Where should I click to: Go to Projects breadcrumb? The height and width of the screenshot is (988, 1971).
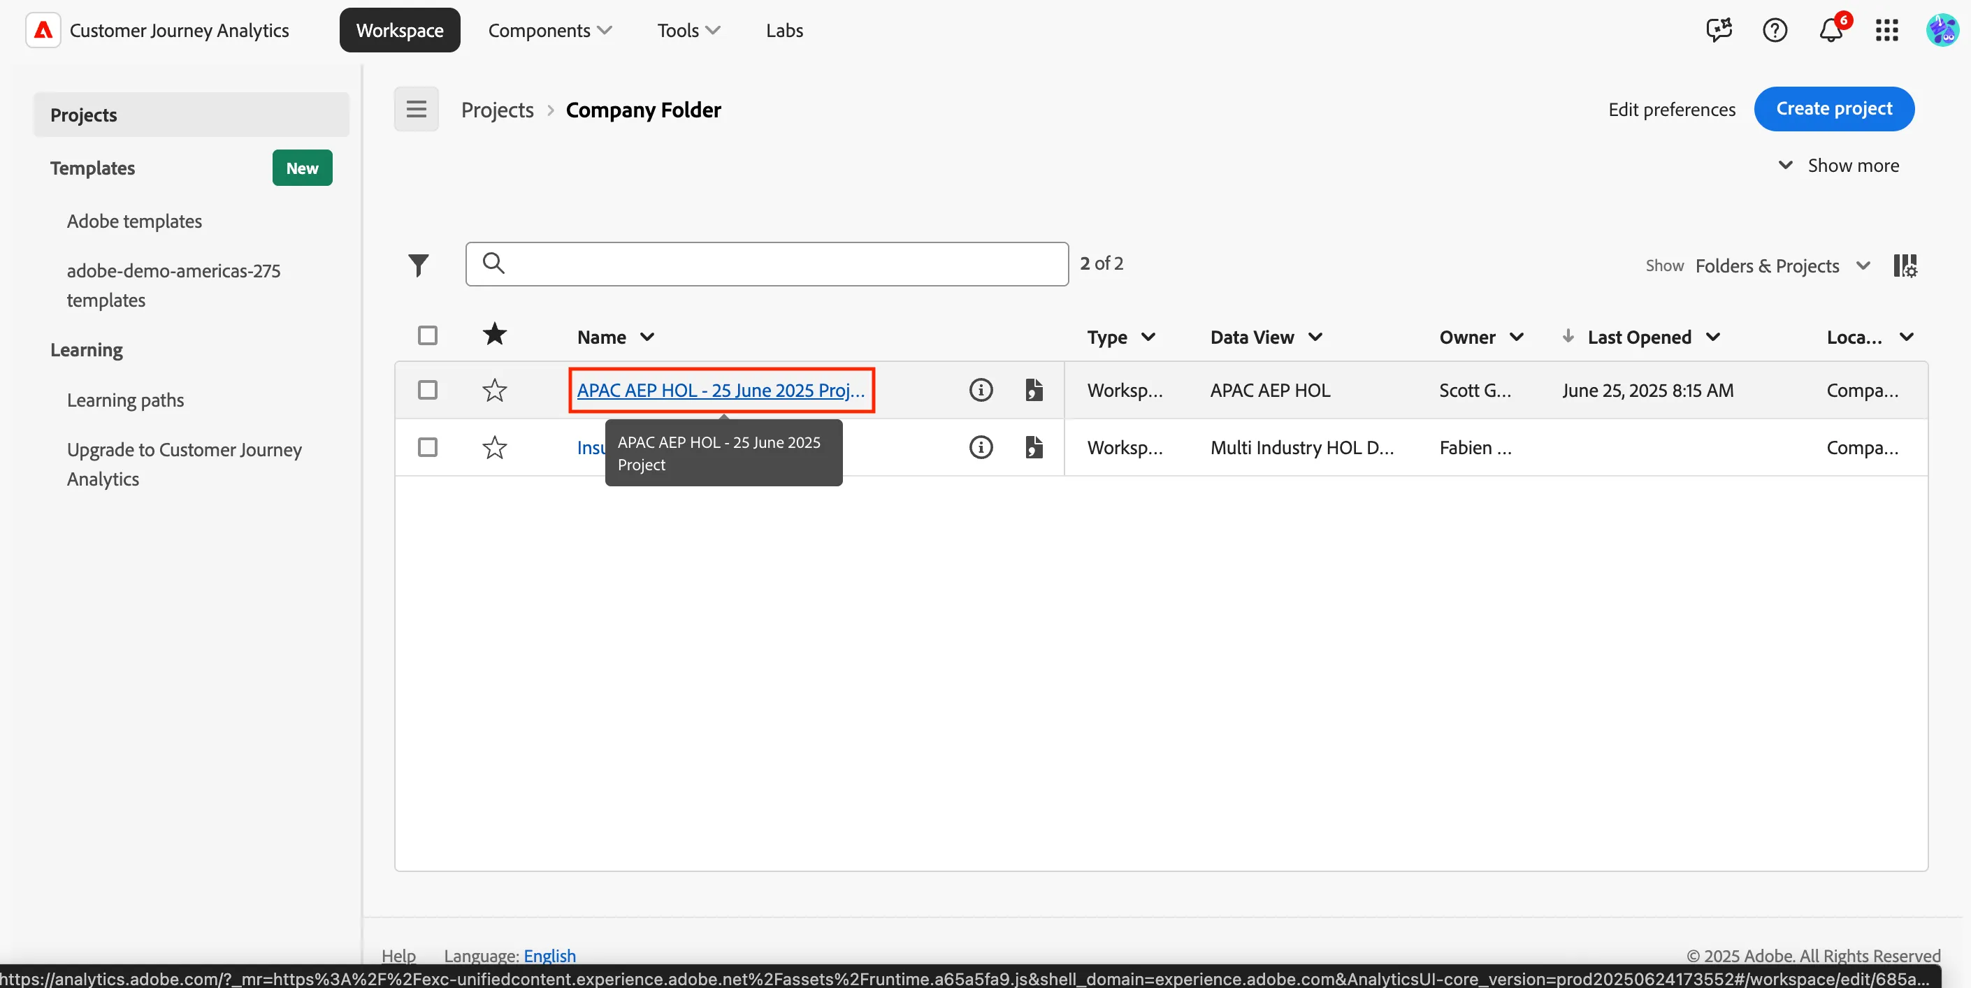tap(498, 110)
